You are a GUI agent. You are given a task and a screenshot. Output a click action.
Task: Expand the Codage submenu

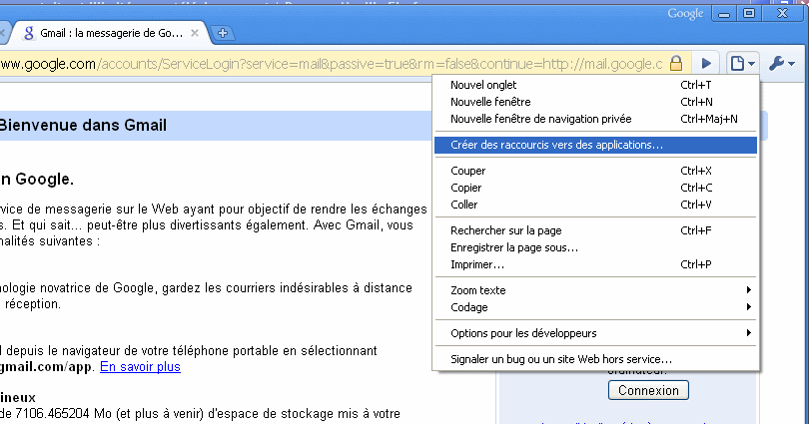[596, 307]
